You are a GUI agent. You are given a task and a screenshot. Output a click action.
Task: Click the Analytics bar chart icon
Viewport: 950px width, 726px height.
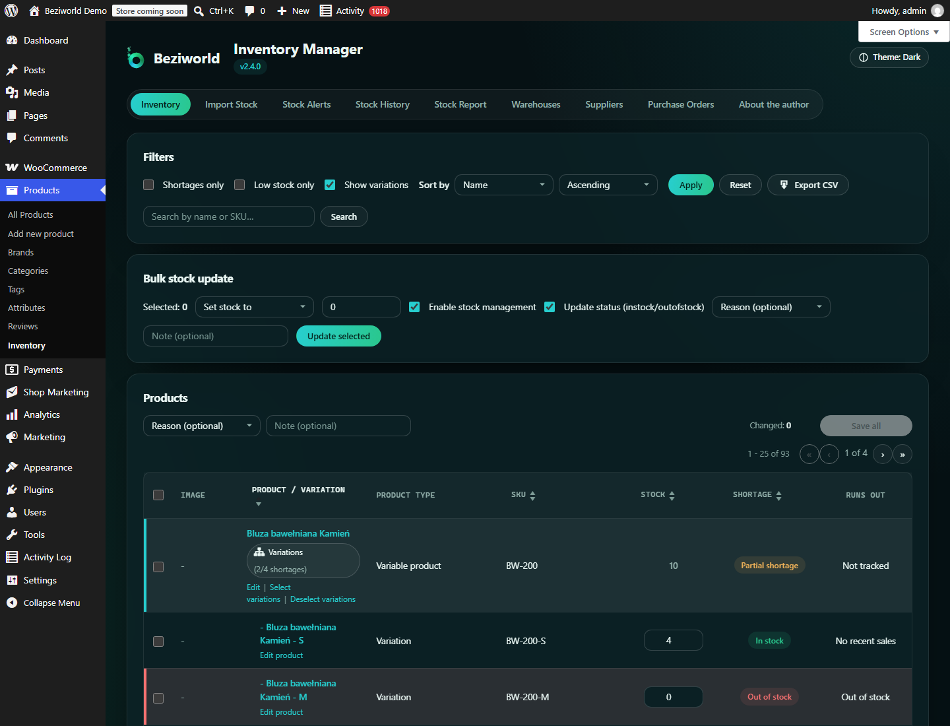pos(12,414)
